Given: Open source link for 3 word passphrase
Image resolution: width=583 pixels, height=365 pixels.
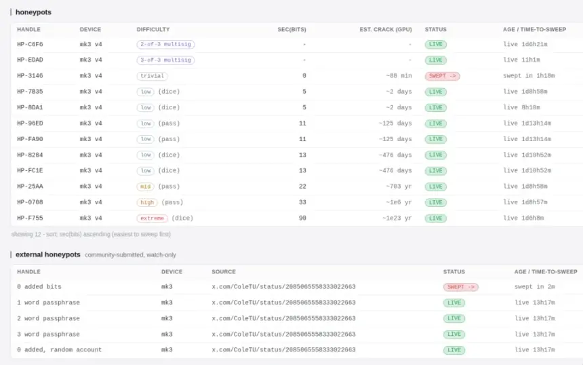Looking at the screenshot, I should tap(283, 334).
